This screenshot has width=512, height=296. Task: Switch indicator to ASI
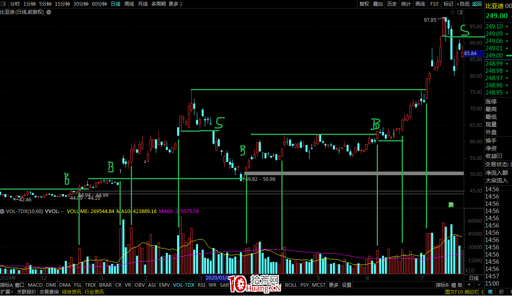[152, 285]
